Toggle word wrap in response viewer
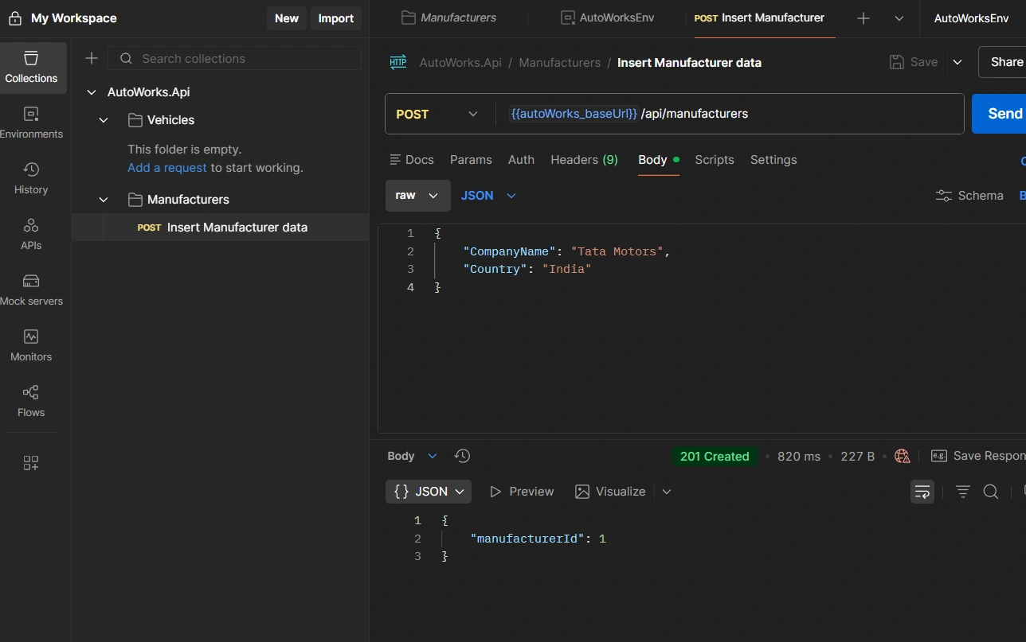Image resolution: width=1026 pixels, height=642 pixels. tap(922, 492)
